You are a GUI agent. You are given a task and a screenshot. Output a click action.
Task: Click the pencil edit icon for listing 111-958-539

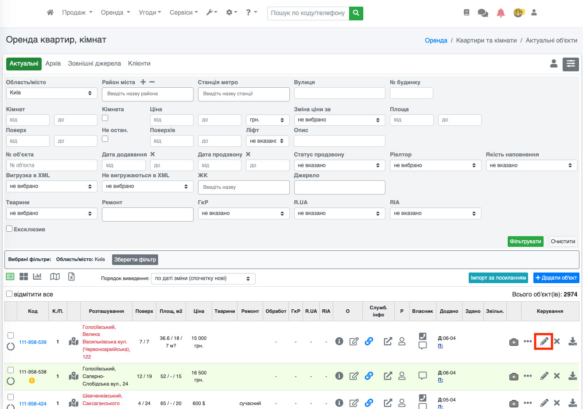(544, 341)
